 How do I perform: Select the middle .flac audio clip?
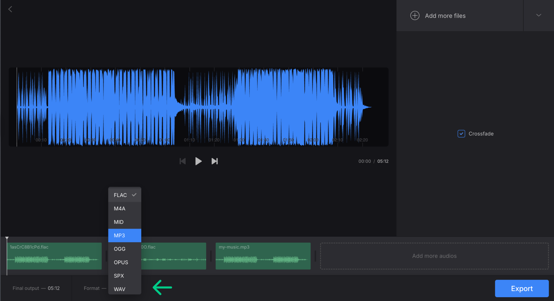click(173, 256)
